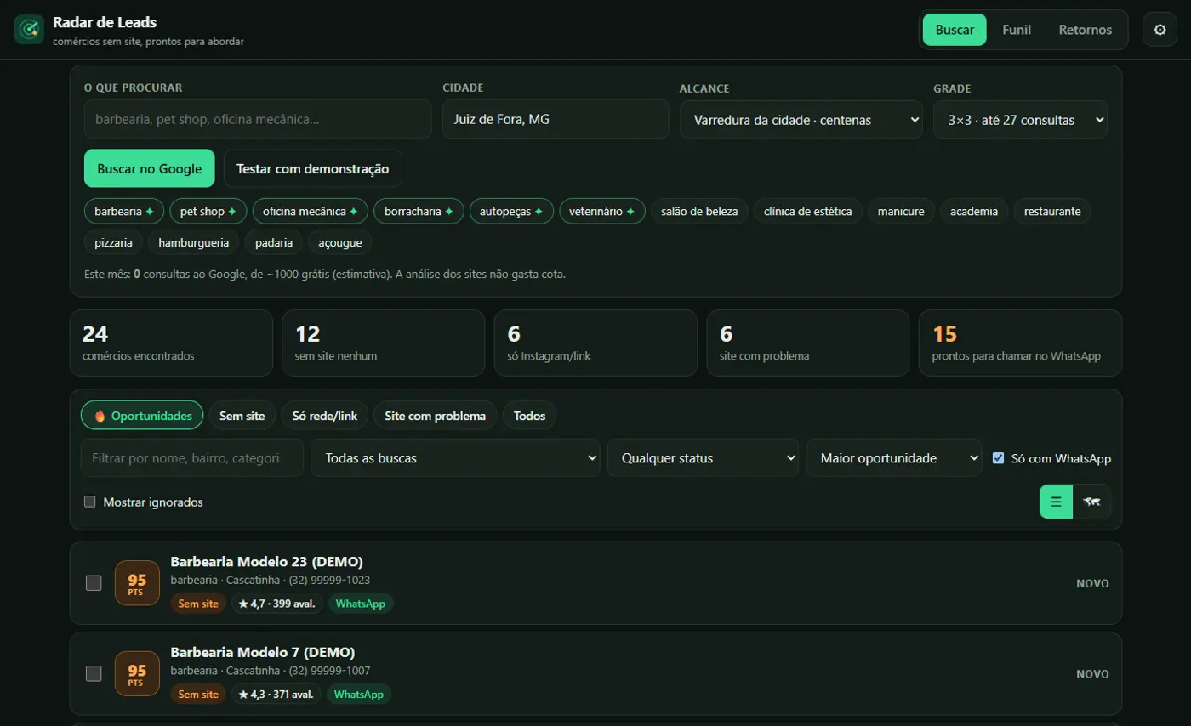Open the Grade 3×3 dropdown
Screen dimensions: 1191x726
(x=1020, y=120)
